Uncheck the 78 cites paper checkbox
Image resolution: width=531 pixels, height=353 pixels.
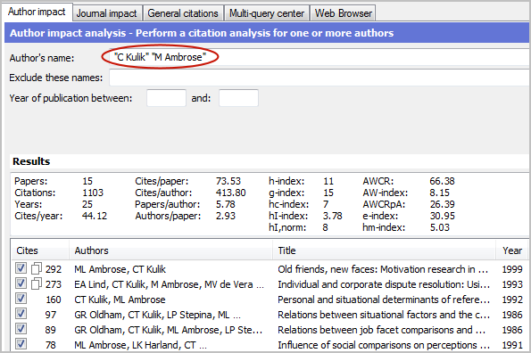[x=21, y=344]
